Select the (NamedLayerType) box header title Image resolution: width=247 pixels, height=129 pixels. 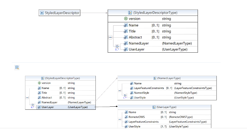point(169,78)
